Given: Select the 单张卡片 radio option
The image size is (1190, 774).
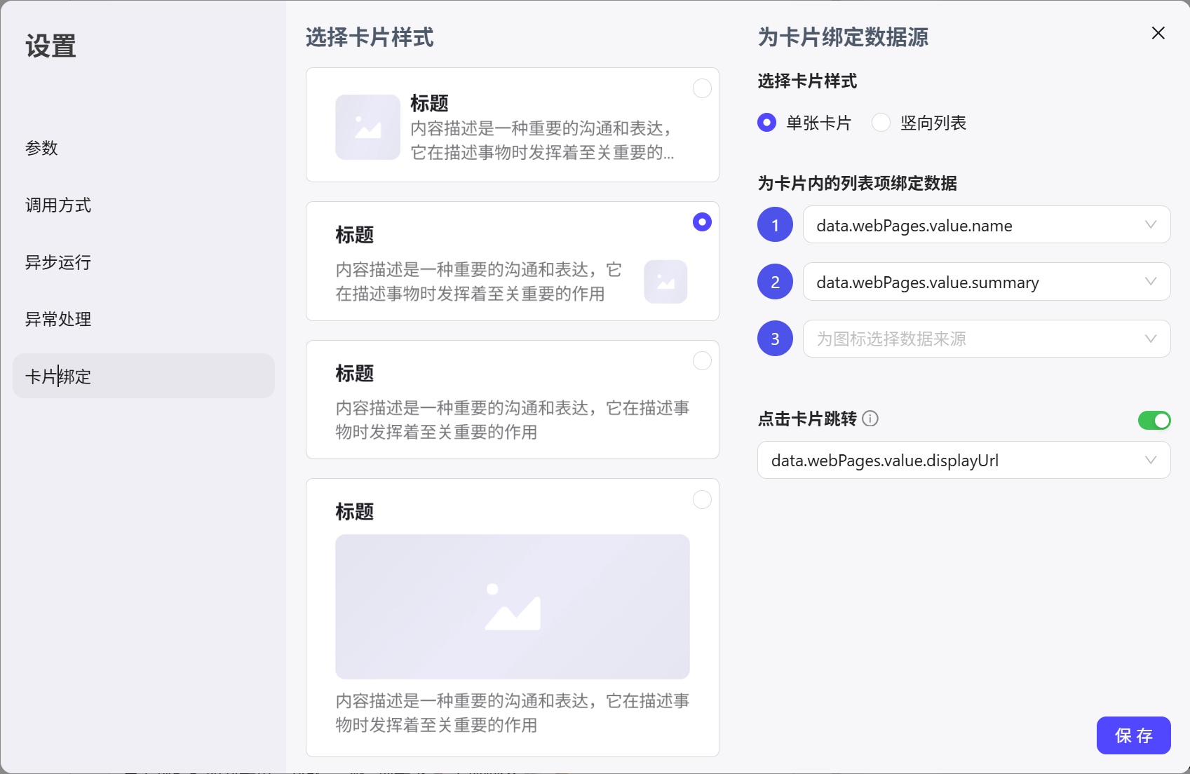Looking at the screenshot, I should tap(767, 123).
